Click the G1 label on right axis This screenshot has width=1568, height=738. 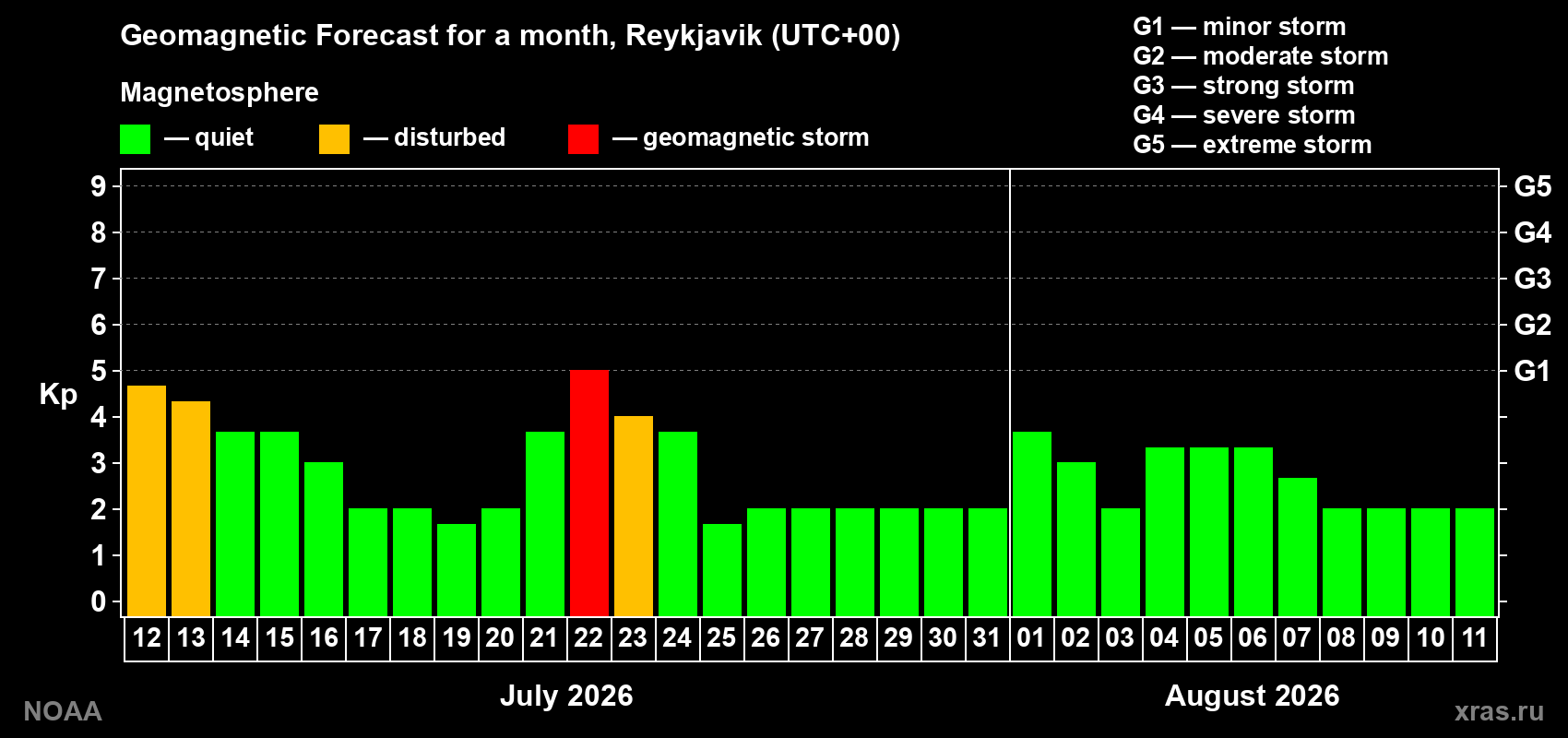pos(1532,371)
